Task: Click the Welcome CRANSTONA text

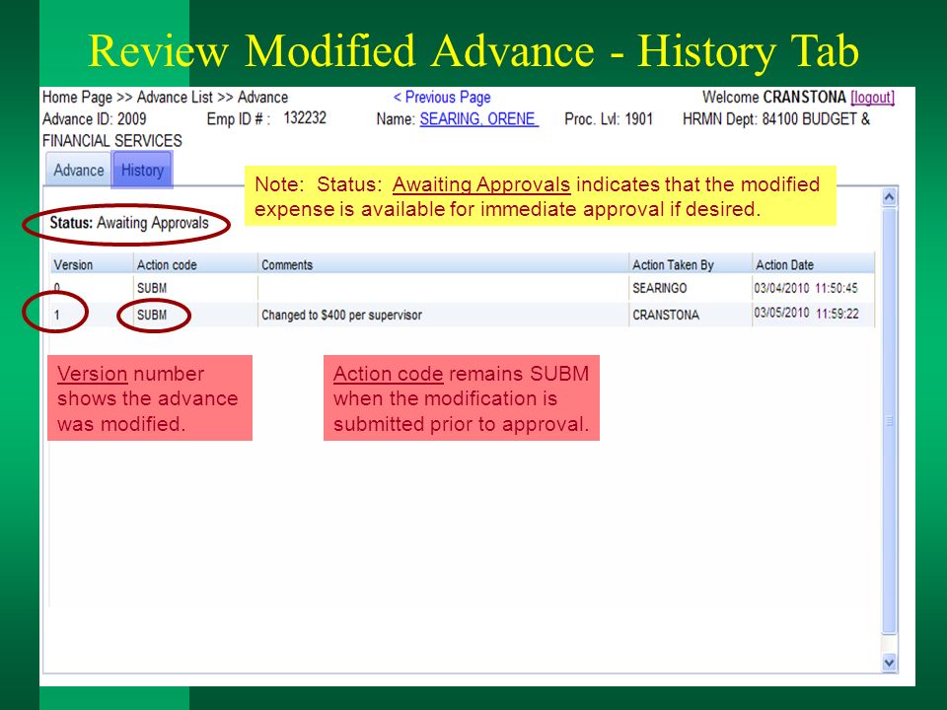Action: (x=773, y=98)
